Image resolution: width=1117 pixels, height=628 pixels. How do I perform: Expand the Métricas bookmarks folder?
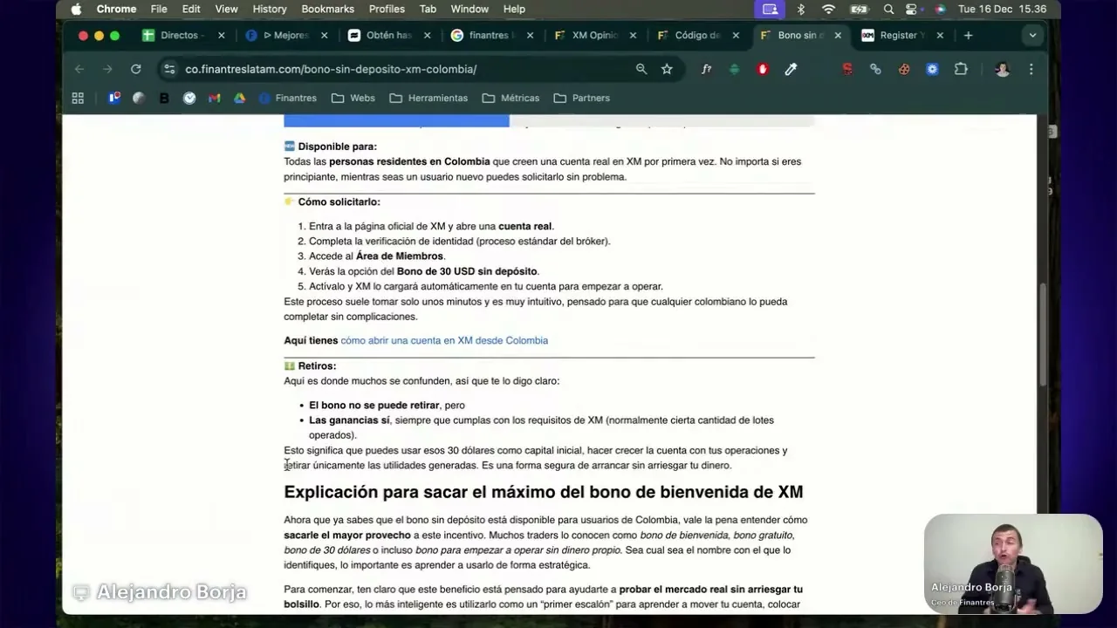pyautogui.click(x=511, y=98)
